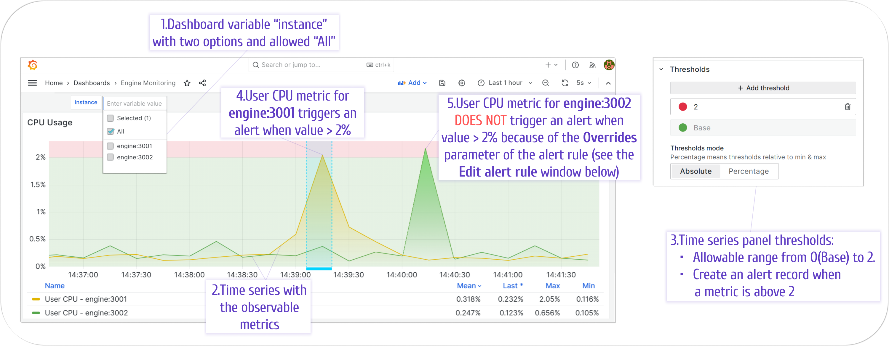The height and width of the screenshot is (346, 889).
Task: Open the news feed RSS icon
Action: (x=592, y=65)
